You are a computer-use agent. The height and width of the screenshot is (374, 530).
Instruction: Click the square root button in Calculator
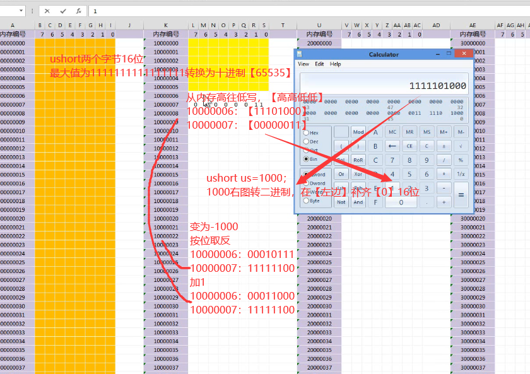[461, 146]
